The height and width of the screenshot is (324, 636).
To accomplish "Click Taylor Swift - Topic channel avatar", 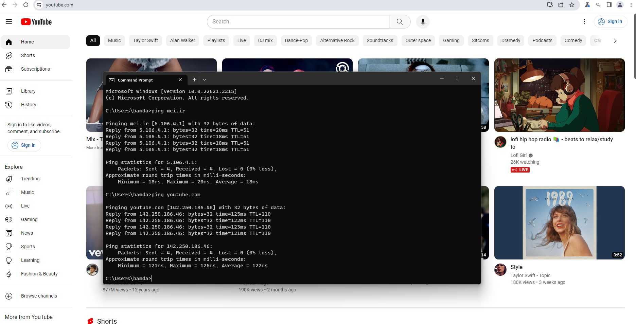I will pos(500,270).
